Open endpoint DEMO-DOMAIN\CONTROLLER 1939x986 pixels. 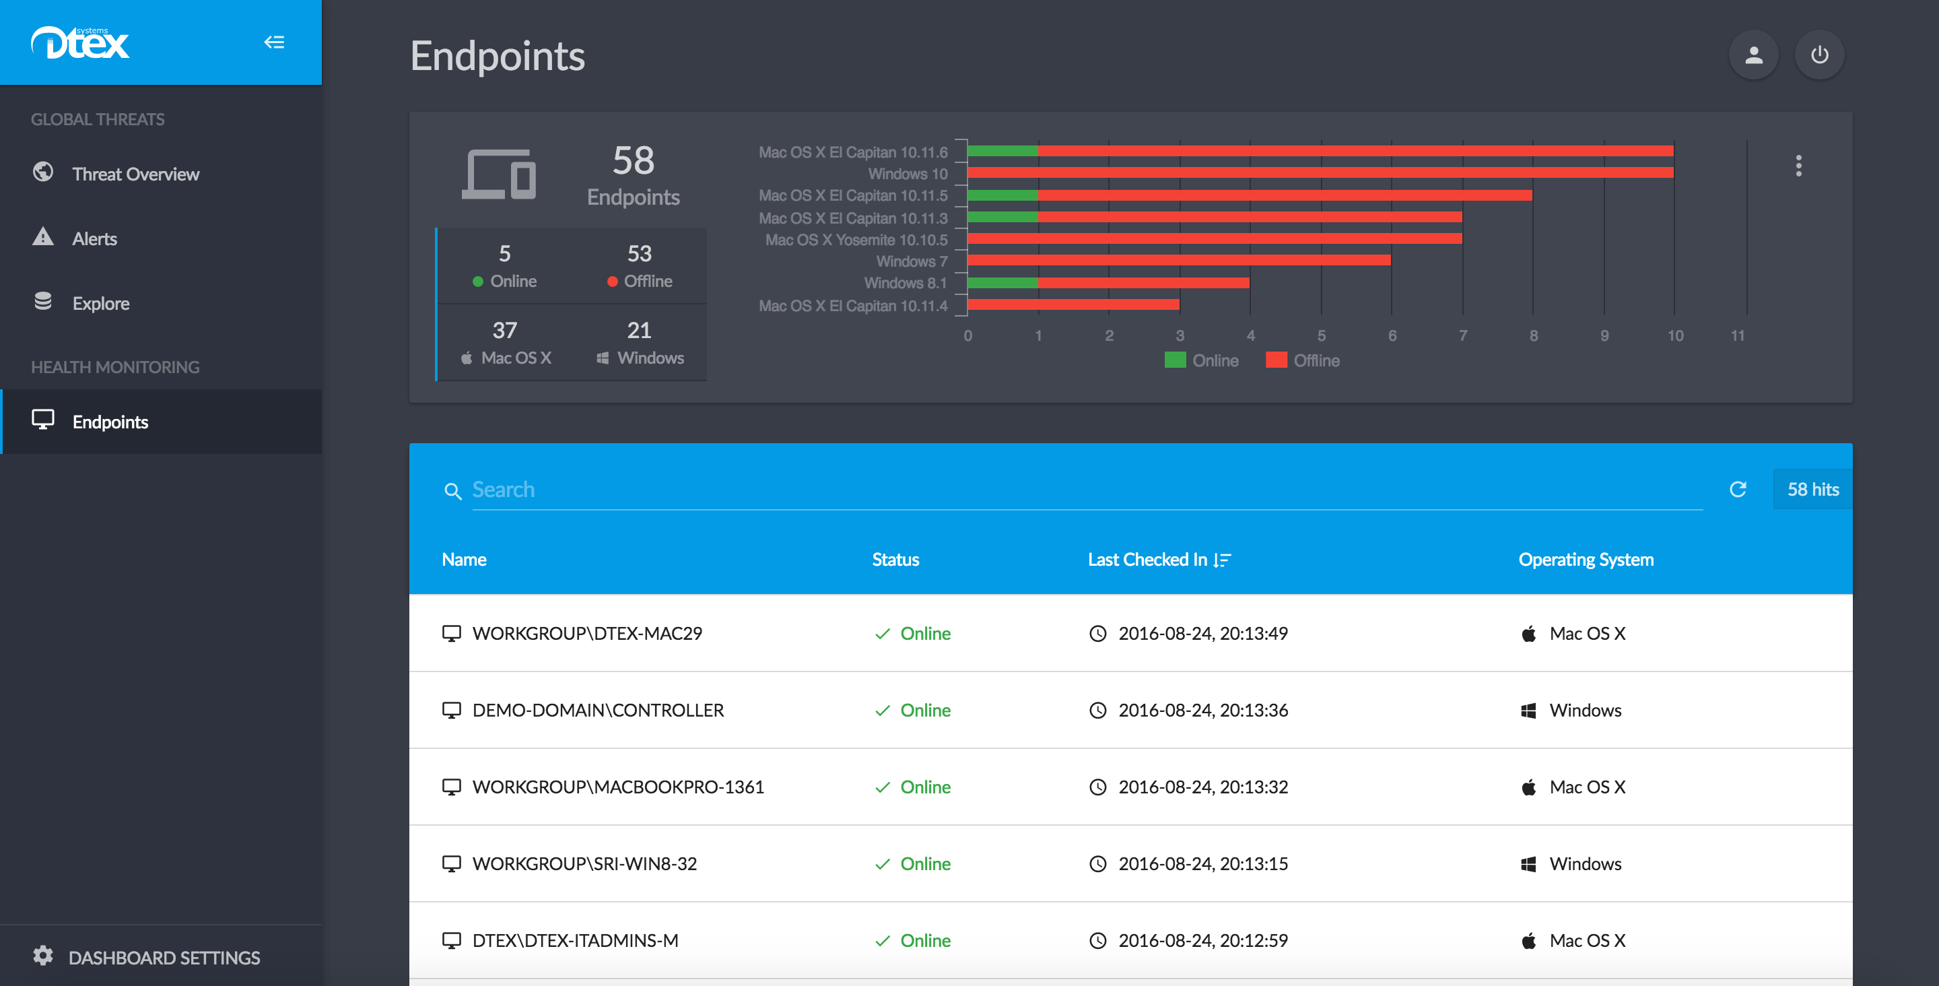598,711
